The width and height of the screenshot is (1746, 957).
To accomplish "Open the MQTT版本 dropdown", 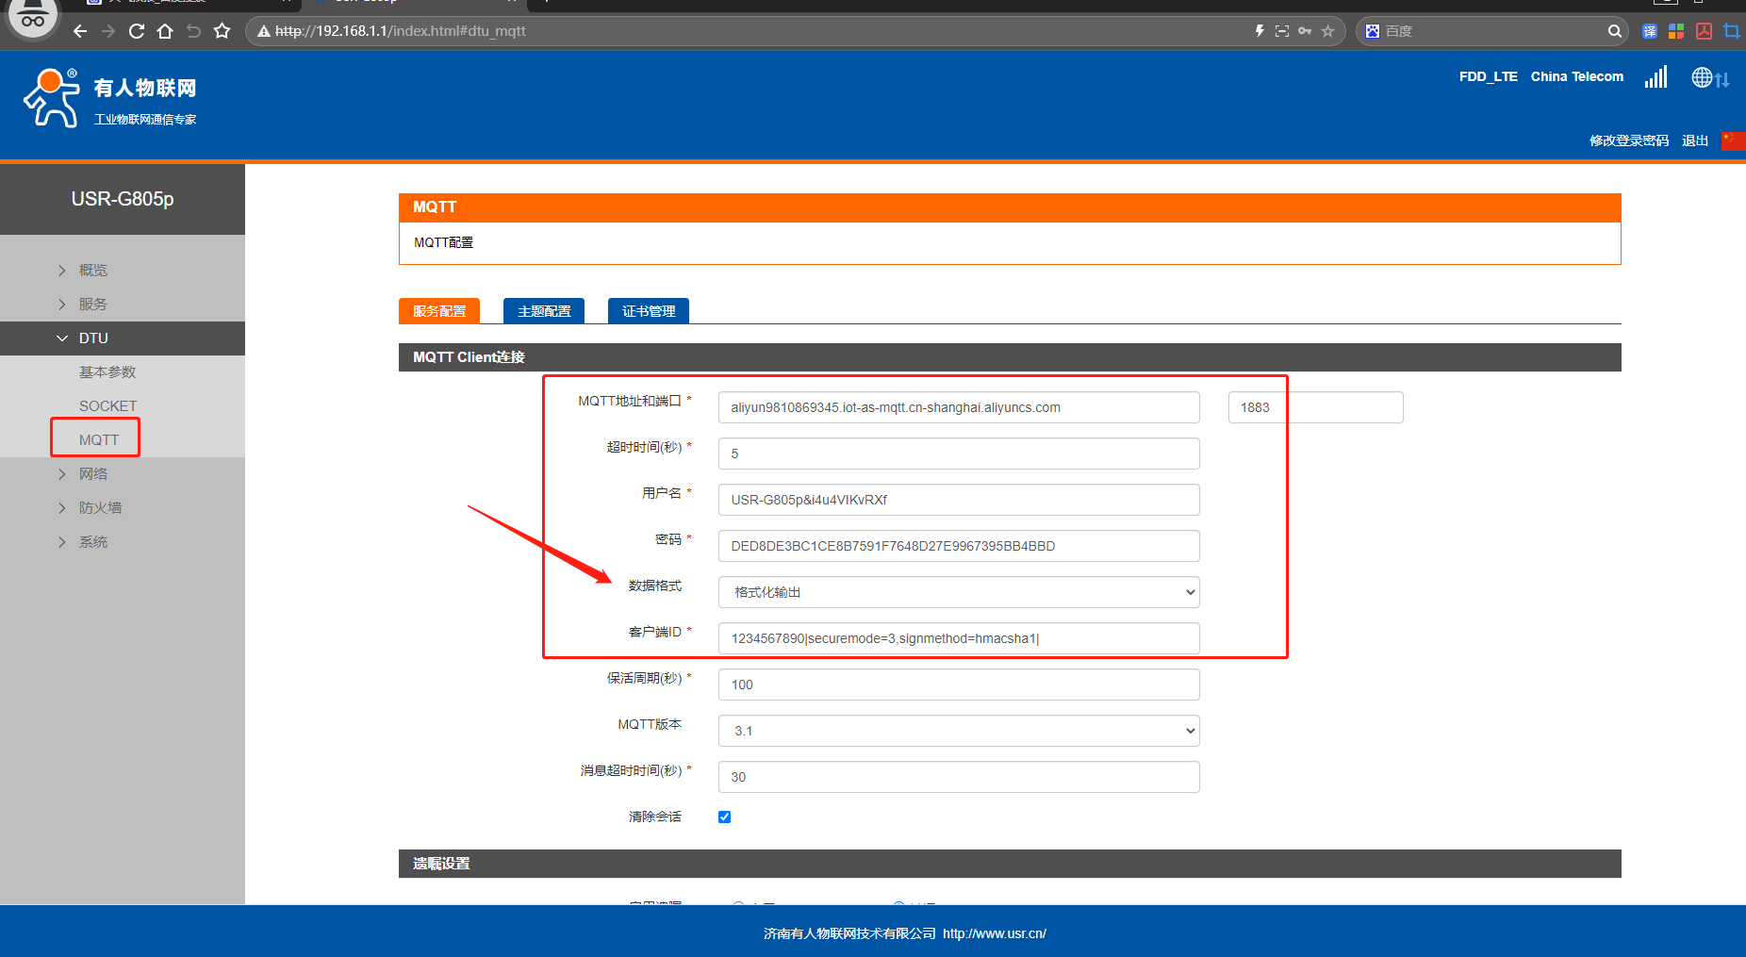I will [x=958, y=731].
